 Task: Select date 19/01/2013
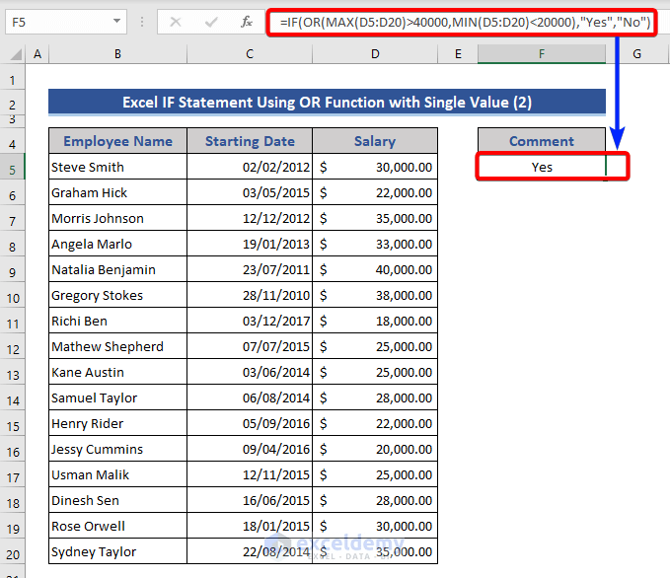(x=250, y=244)
